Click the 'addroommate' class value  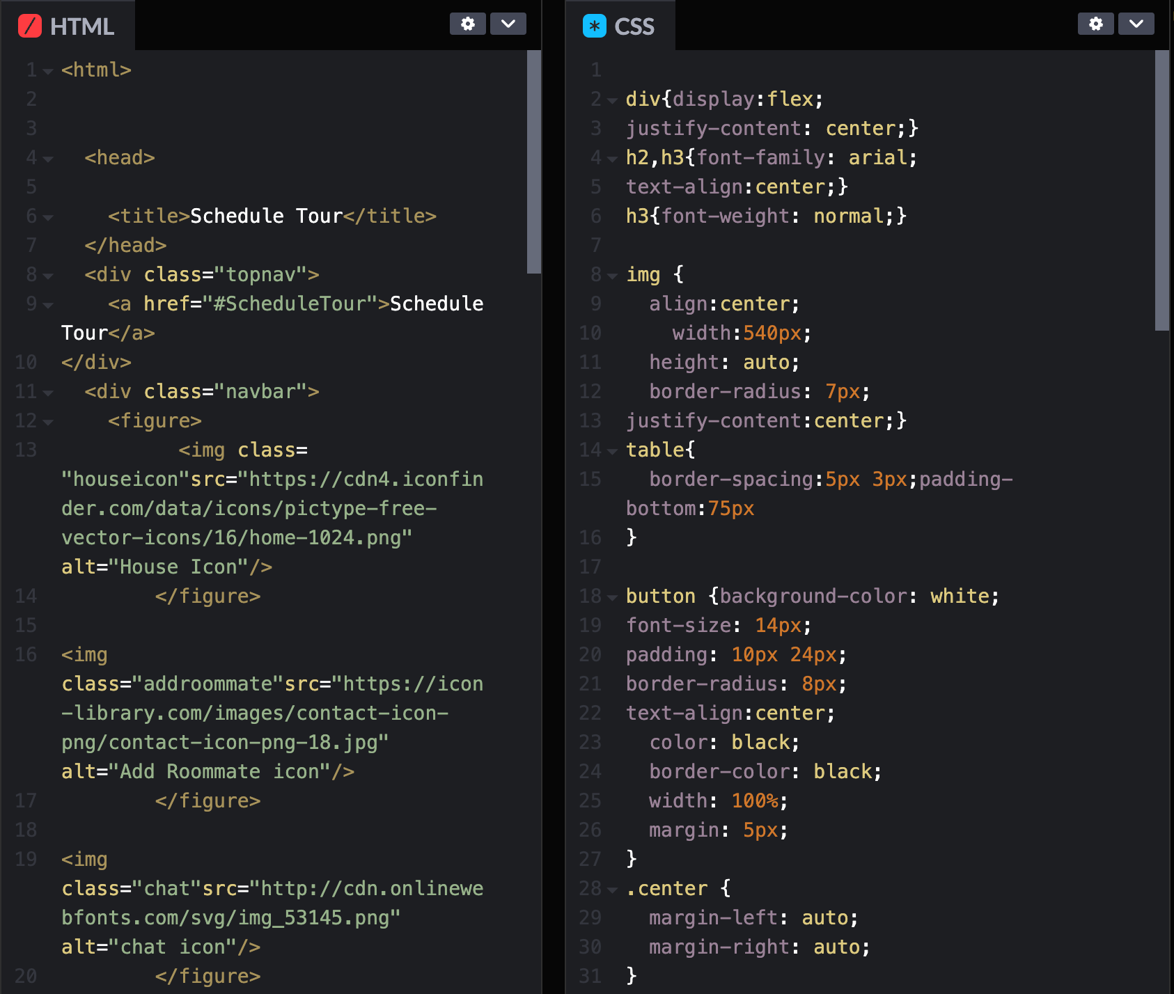[208, 684]
